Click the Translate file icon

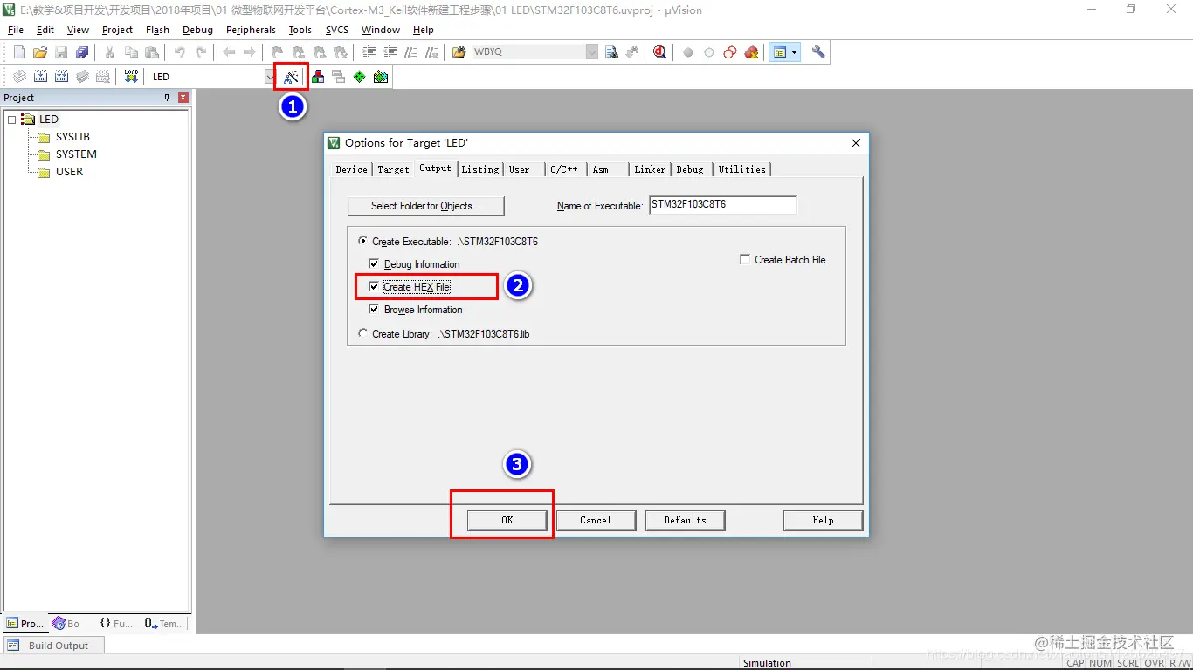(19, 77)
